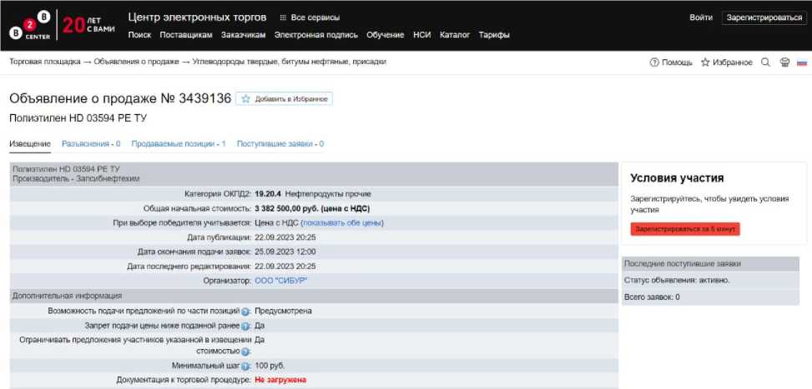The height and width of the screenshot is (389, 812).
Task: Click the 20 лет с вами banner
Action: [x=88, y=25]
